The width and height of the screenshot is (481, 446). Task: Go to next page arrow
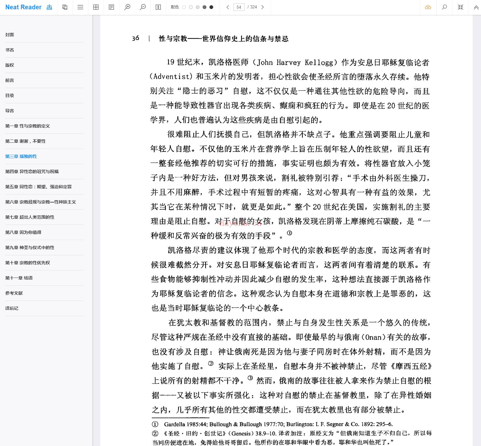pyautogui.click(x=263, y=7)
